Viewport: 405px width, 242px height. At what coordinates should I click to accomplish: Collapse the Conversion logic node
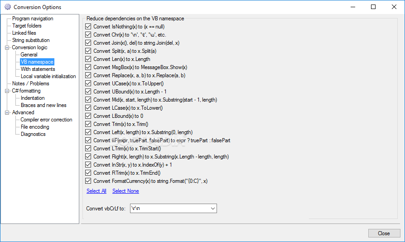click(7, 47)
